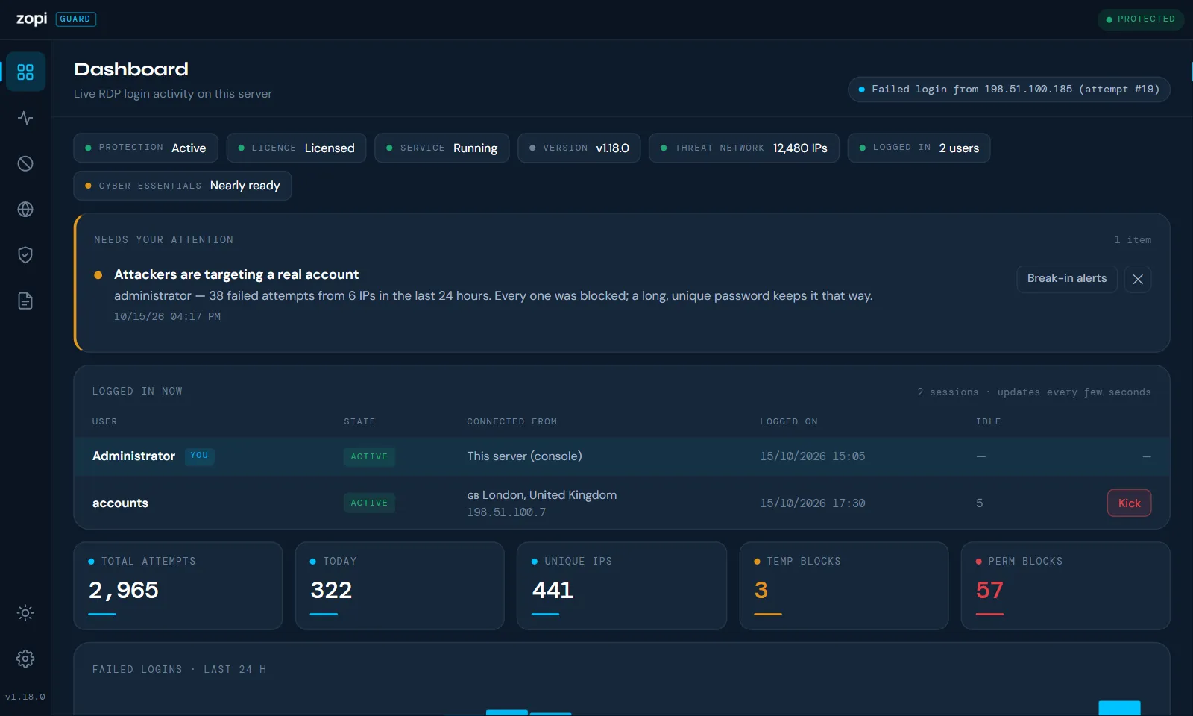Click the Today 322 card

click(x=400, y=585)
